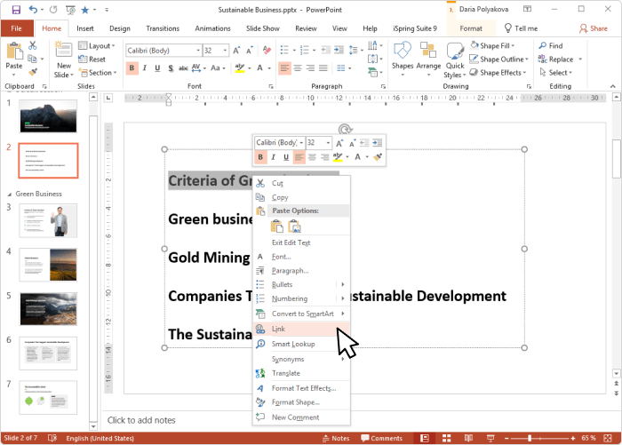Select slide 5 thumbnail
The image size is (622, 445).
pos(48,309)
